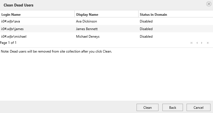The width and height of the screenshot is (213, 113).
Task: Click the James Bennett display name
Action: pos(87,29)
